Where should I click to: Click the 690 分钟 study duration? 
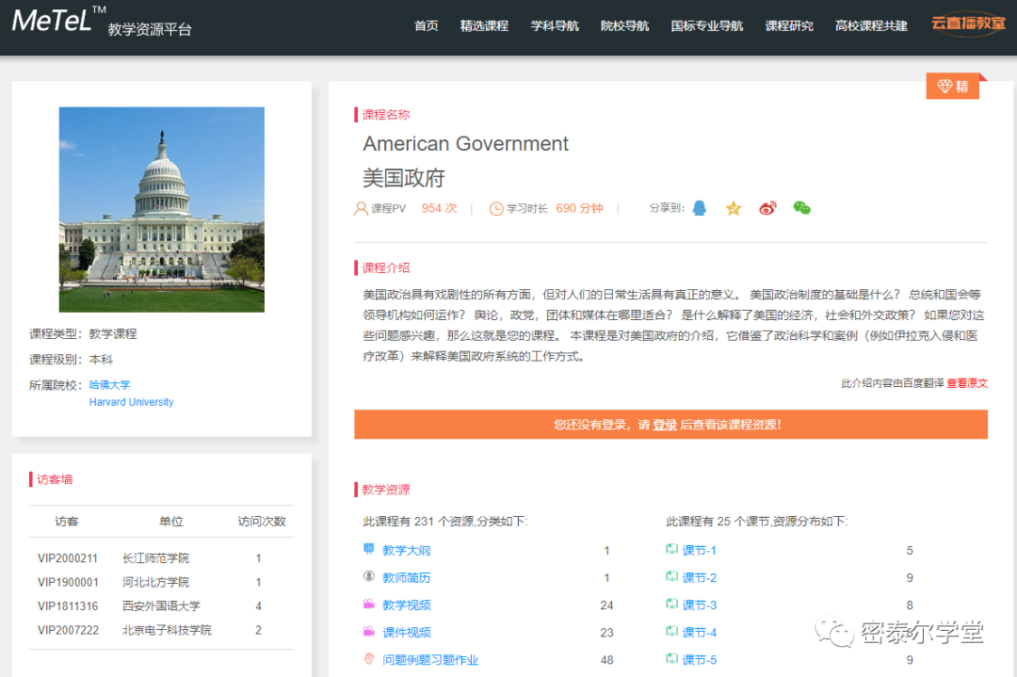point(579,208)
